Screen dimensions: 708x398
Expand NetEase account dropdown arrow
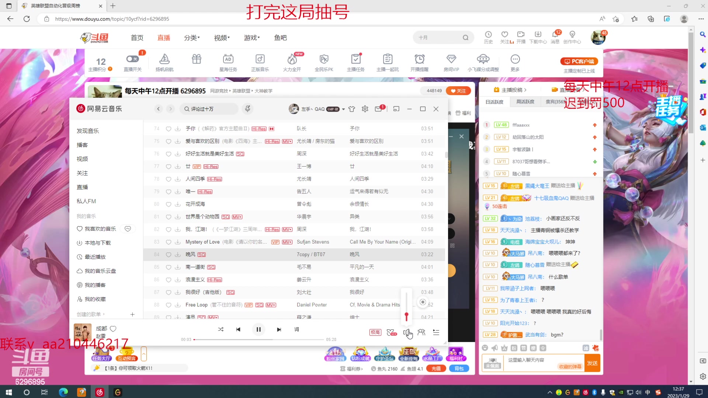343,109
